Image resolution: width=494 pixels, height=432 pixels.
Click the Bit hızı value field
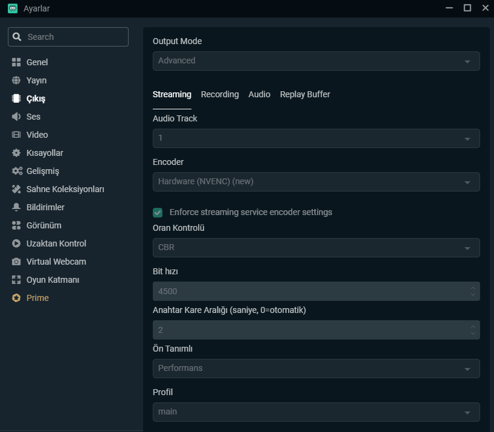click(x=316, y=291)
